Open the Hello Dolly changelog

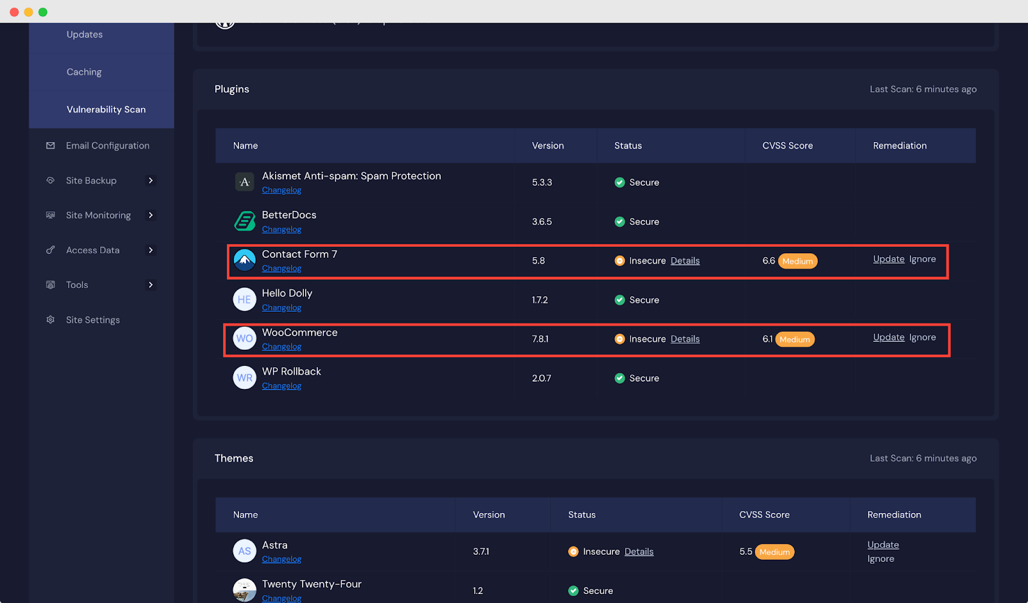click(281, 307)
